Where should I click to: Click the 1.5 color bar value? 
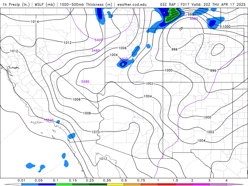tap(175, 180)
